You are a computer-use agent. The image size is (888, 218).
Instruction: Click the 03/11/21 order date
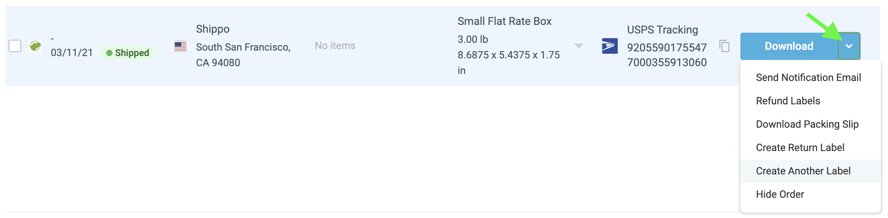pos(72,53)
